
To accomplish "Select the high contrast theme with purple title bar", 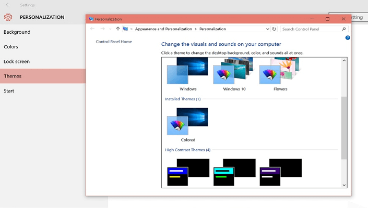I will point(280,173).
